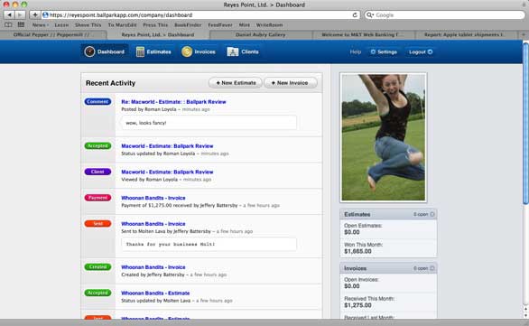Open the Invoices coin icon

coord(187,51)
